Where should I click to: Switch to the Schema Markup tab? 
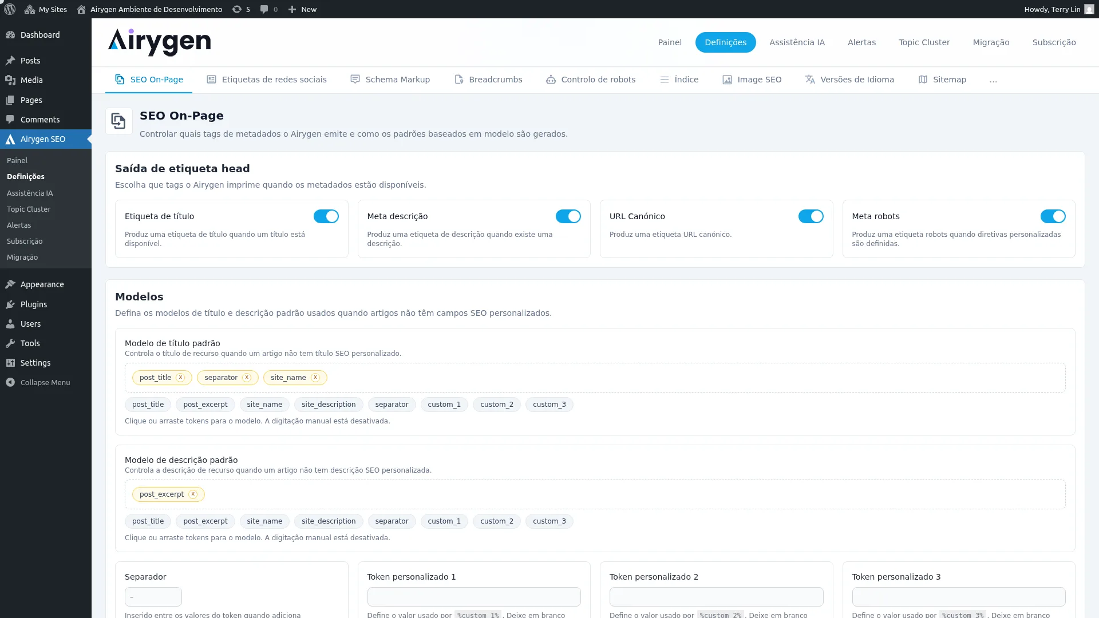[390, 80]
